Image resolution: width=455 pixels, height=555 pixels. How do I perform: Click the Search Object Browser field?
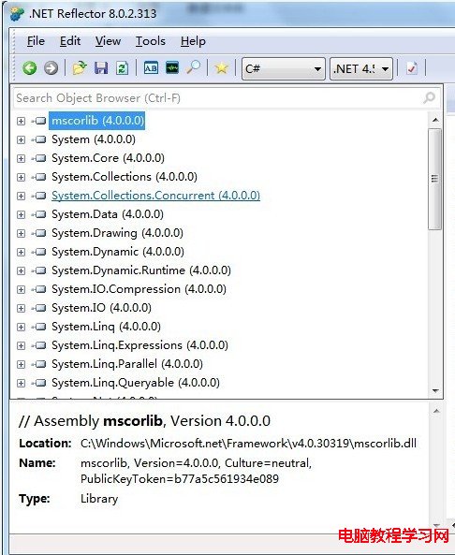pyautogui.click(x=227, y=97)
